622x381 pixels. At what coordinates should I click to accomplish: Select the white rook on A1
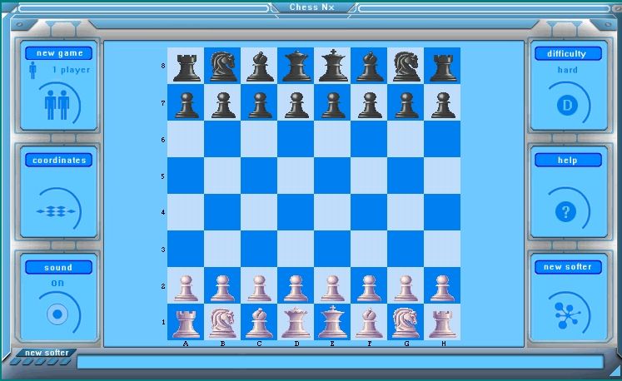[186, 322]
